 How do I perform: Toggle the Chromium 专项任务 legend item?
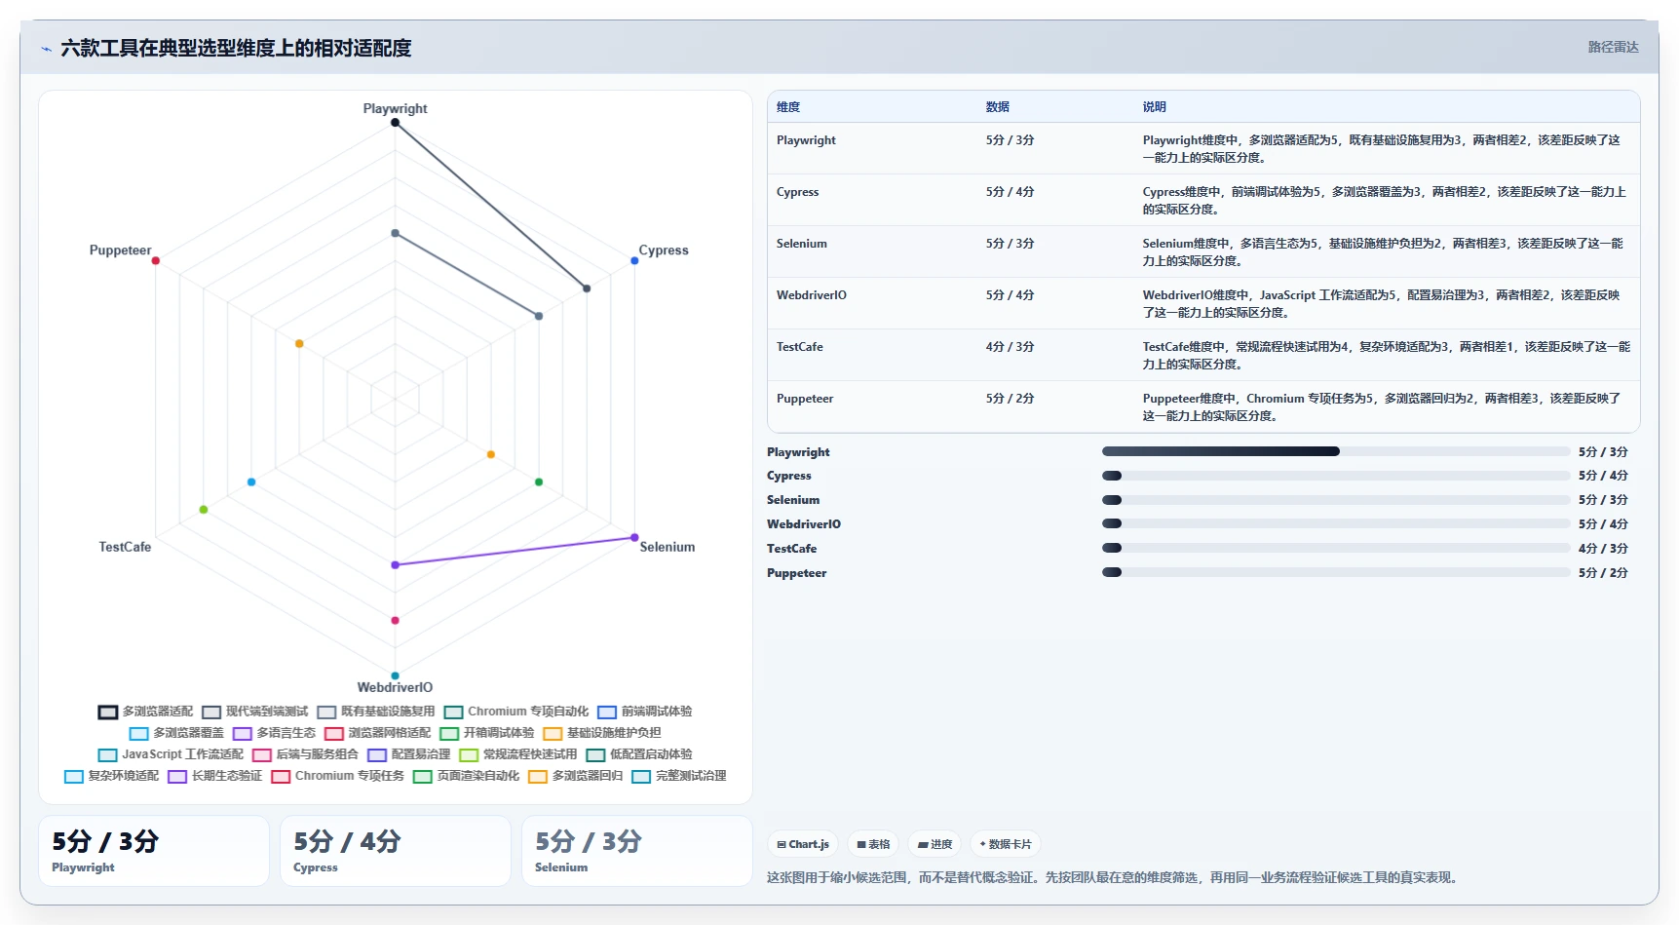338,776
